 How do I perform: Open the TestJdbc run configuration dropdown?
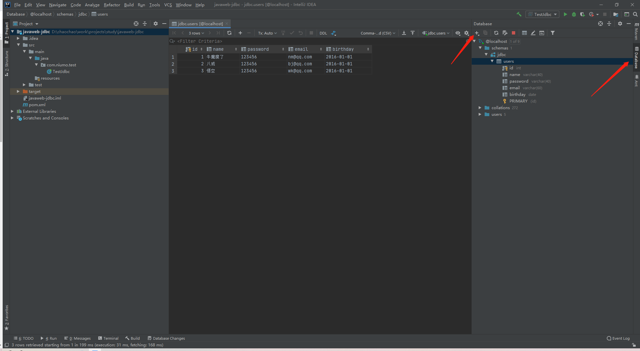[542, 14]
